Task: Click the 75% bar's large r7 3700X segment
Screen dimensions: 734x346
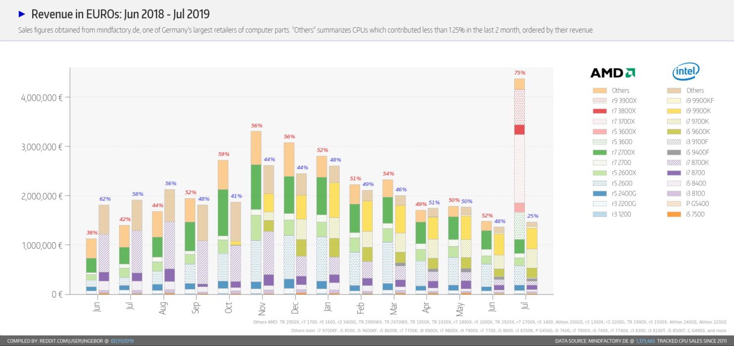Action: (519, 168)
